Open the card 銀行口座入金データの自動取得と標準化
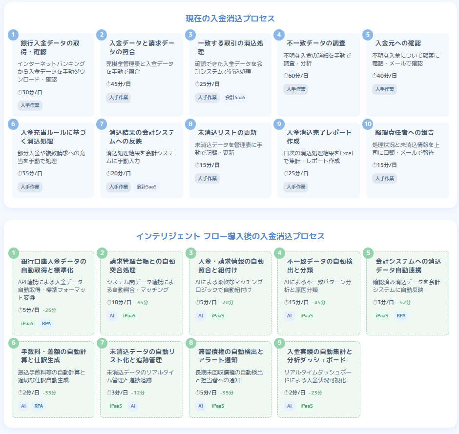The image size is (459, 434). pos(53,293)
